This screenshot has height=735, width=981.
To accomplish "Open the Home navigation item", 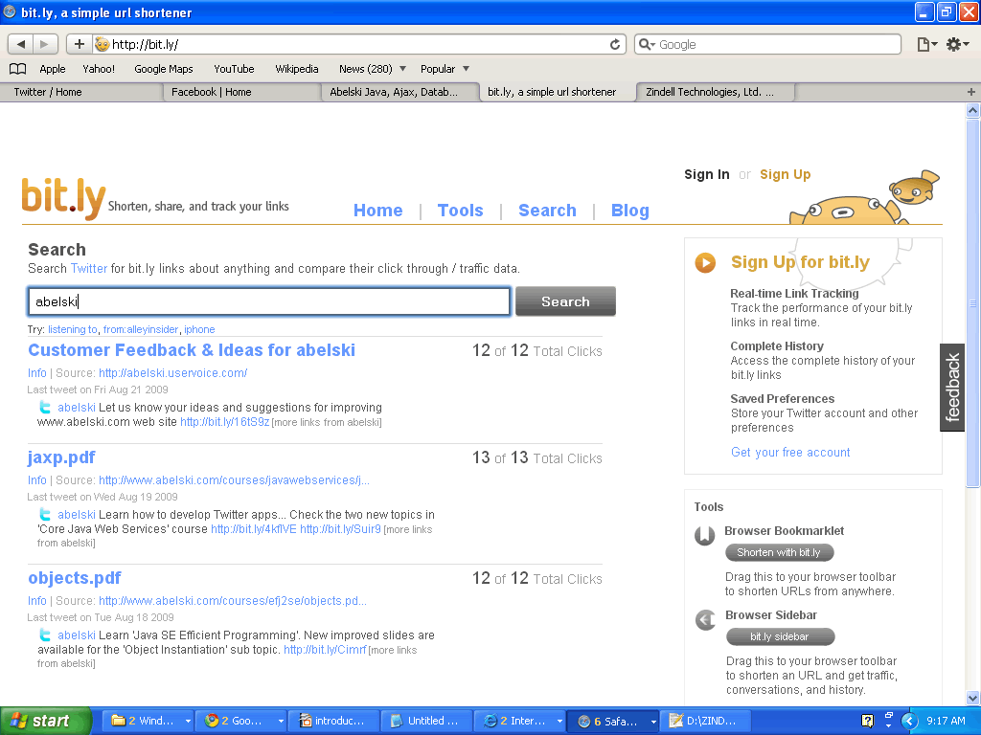I will 377,211.
